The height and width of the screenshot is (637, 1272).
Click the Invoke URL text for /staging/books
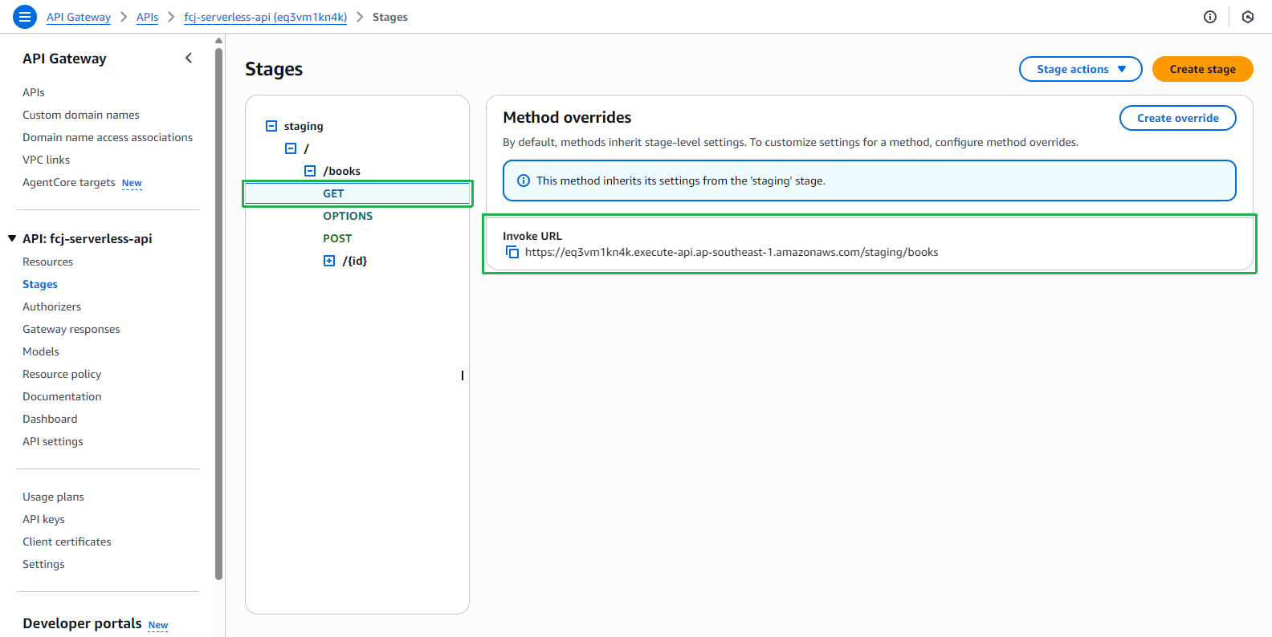point(732,253)
